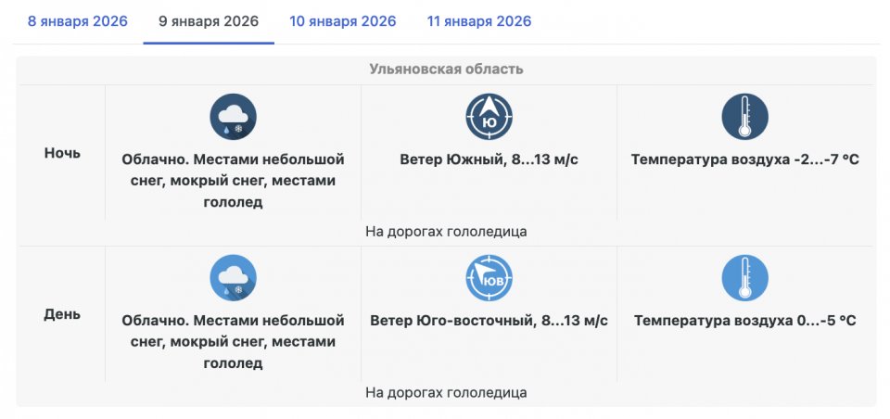Click the Ночь row label
This screenshot has height=419, width=890.
point(62,153)
